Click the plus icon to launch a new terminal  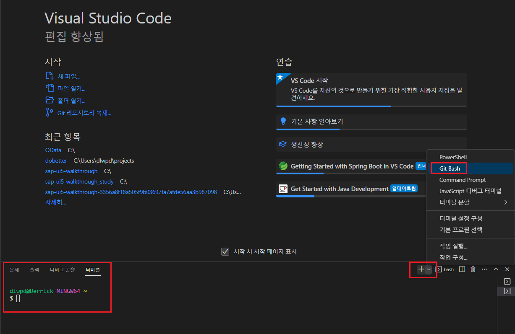(421, 269)
